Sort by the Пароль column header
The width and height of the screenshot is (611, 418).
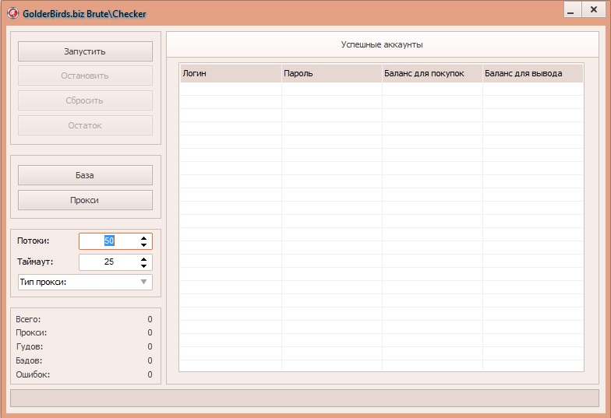[x=332, y=73]
